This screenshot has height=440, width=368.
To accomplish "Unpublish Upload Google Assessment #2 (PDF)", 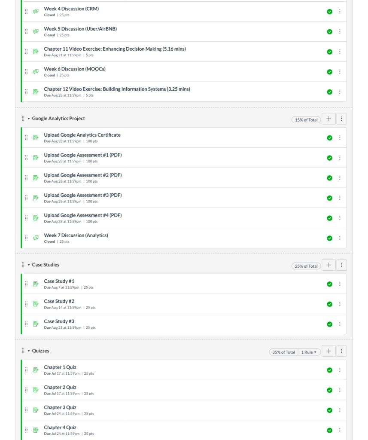I will tap(329, 178).
